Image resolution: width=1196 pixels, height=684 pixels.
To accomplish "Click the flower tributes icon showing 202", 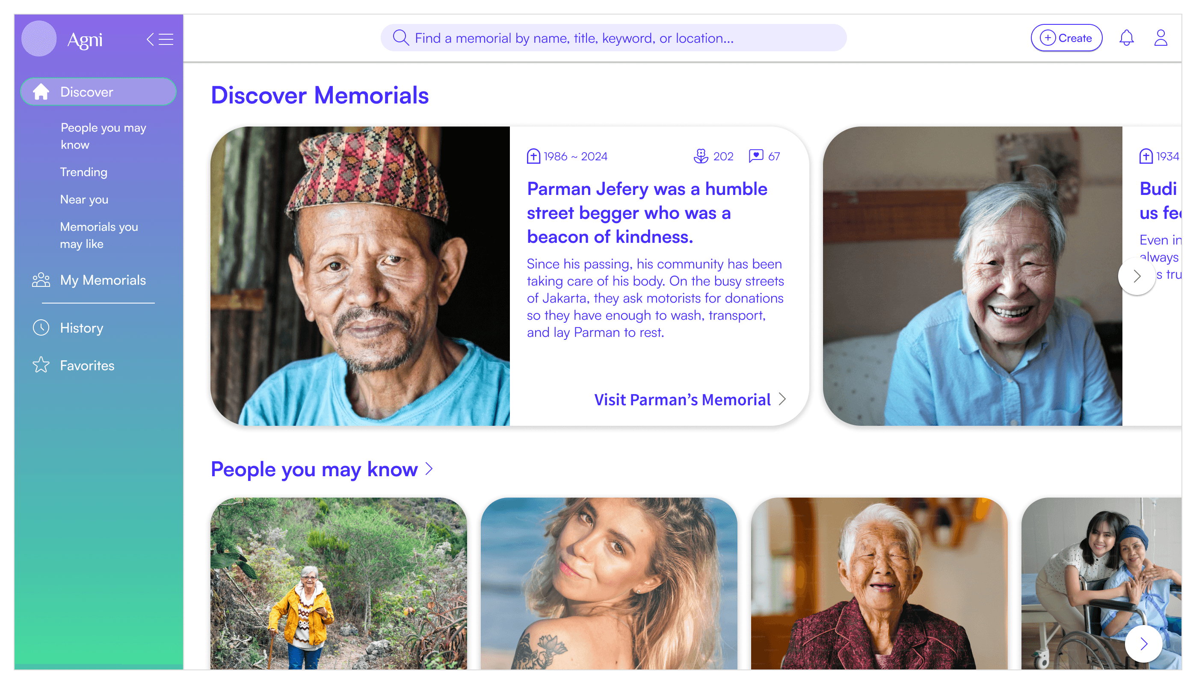I will (701, 156).
